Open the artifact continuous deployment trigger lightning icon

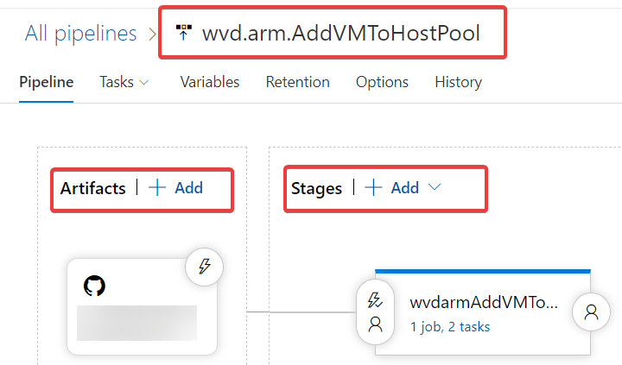[205, 266]
